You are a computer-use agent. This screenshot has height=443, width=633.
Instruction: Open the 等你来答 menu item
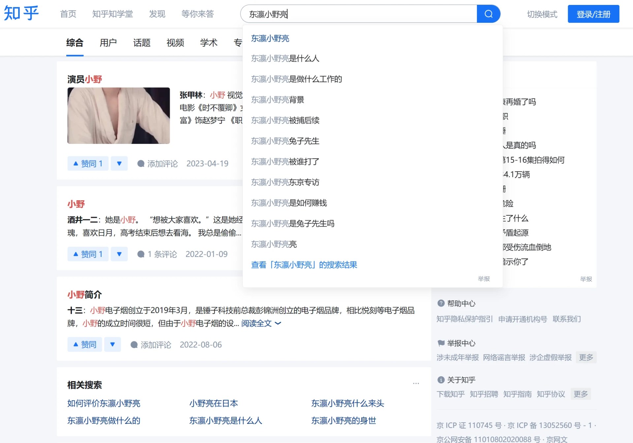[197, 14]
